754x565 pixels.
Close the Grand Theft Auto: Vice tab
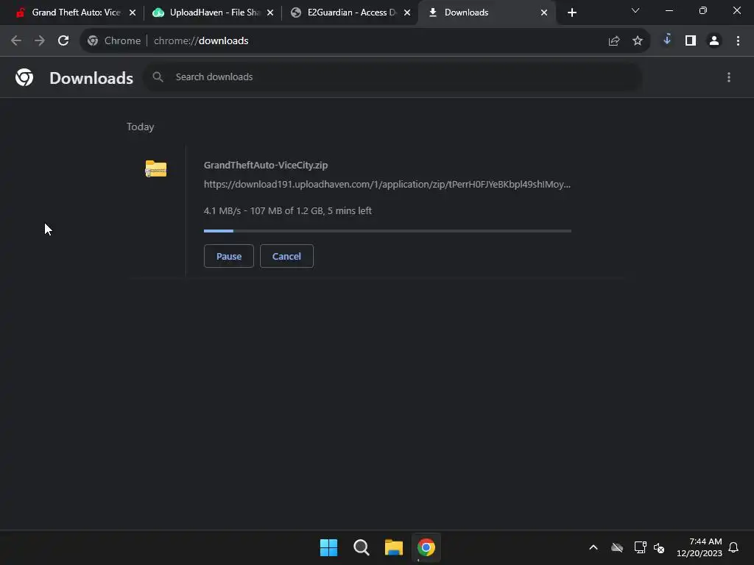(x=133, y=13)
